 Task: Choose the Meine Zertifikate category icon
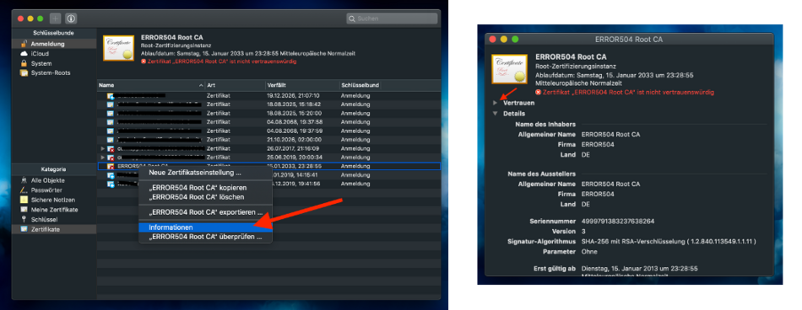coord(24,210)
